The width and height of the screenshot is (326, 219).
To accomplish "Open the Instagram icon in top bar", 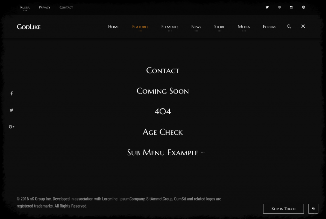I will coord(291,7).
